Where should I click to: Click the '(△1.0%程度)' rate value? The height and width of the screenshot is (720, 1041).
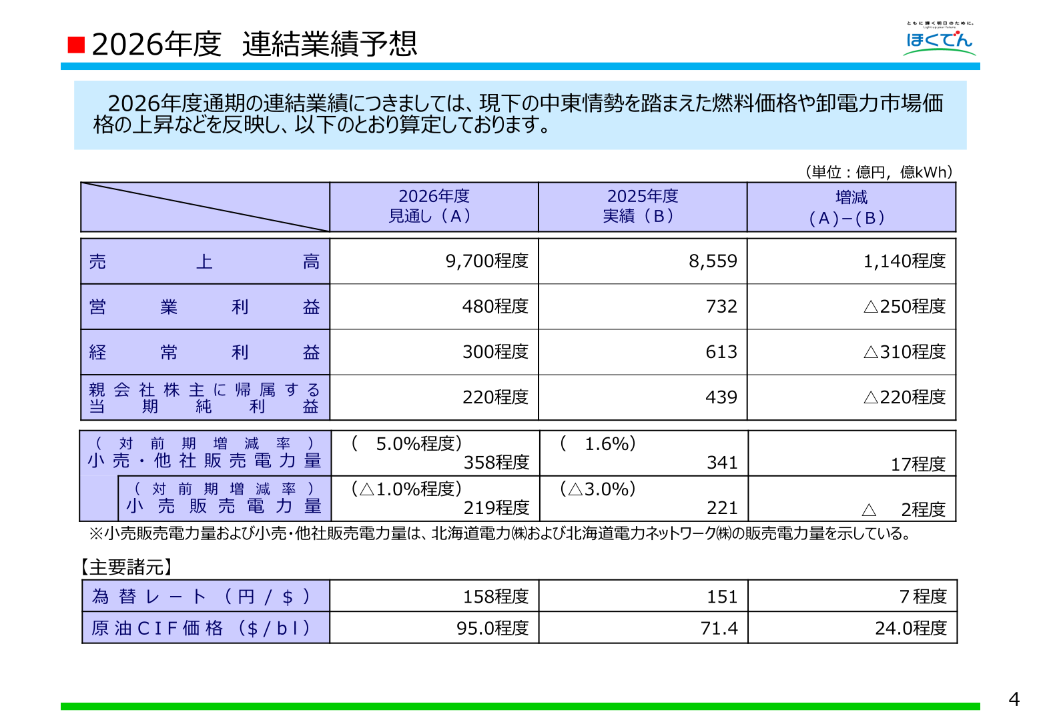pyautogui.click(x=407, y=489)
